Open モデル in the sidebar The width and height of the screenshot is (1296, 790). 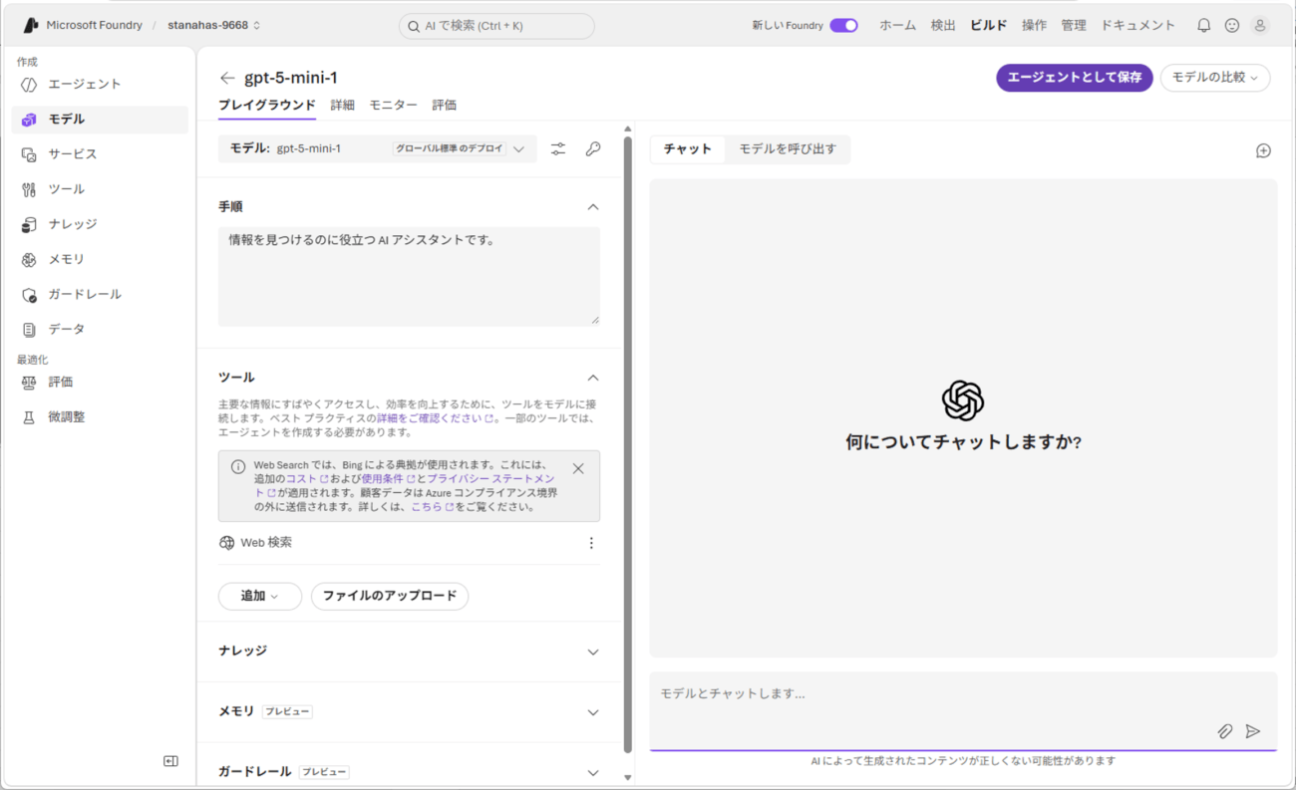click(100, 120)
